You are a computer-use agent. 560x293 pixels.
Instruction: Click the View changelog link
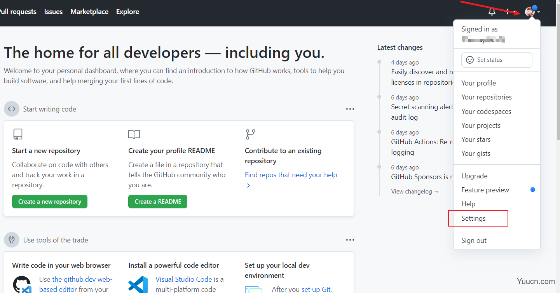tap(415, 192)
